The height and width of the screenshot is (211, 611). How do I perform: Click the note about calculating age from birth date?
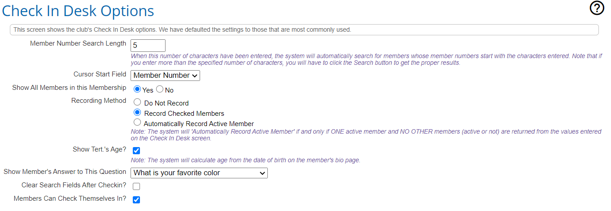(245, 160)
